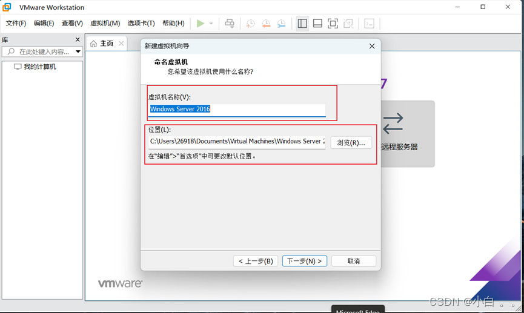Click the computer icon beside 我的计算机

tap(18, 67)
